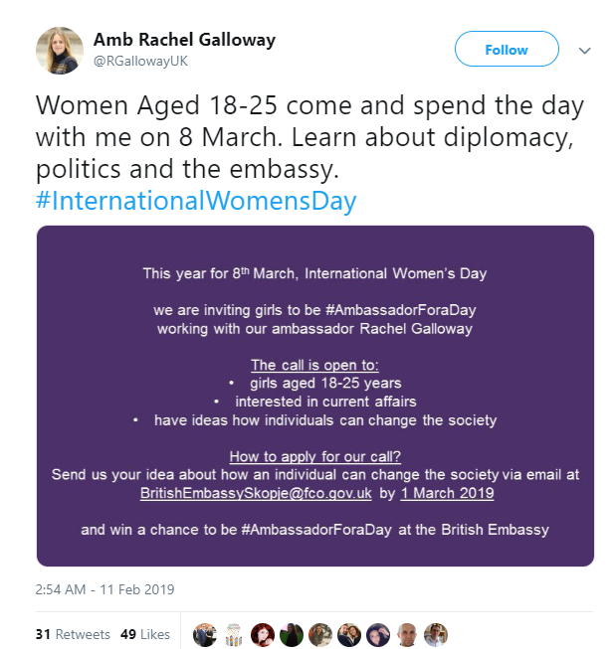
Task: Open the avatar showing smiling man and woman selfie
Action: coord(349,634)
